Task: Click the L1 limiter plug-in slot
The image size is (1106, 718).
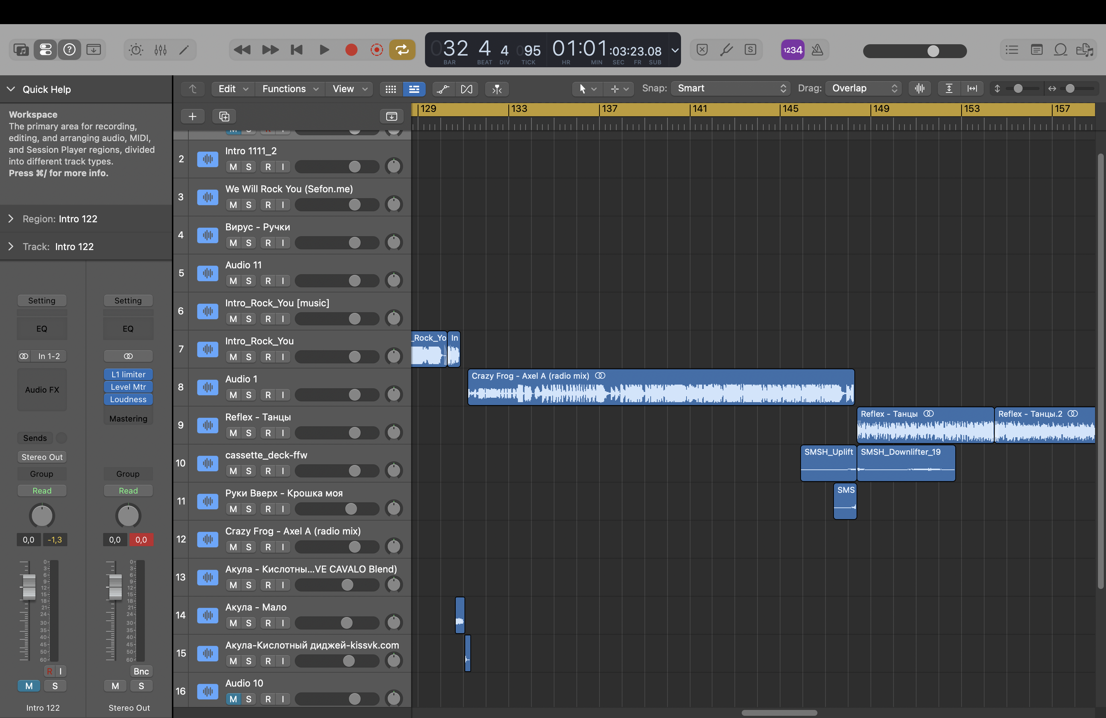Action: pyautogui.click(x=128, y=374)
